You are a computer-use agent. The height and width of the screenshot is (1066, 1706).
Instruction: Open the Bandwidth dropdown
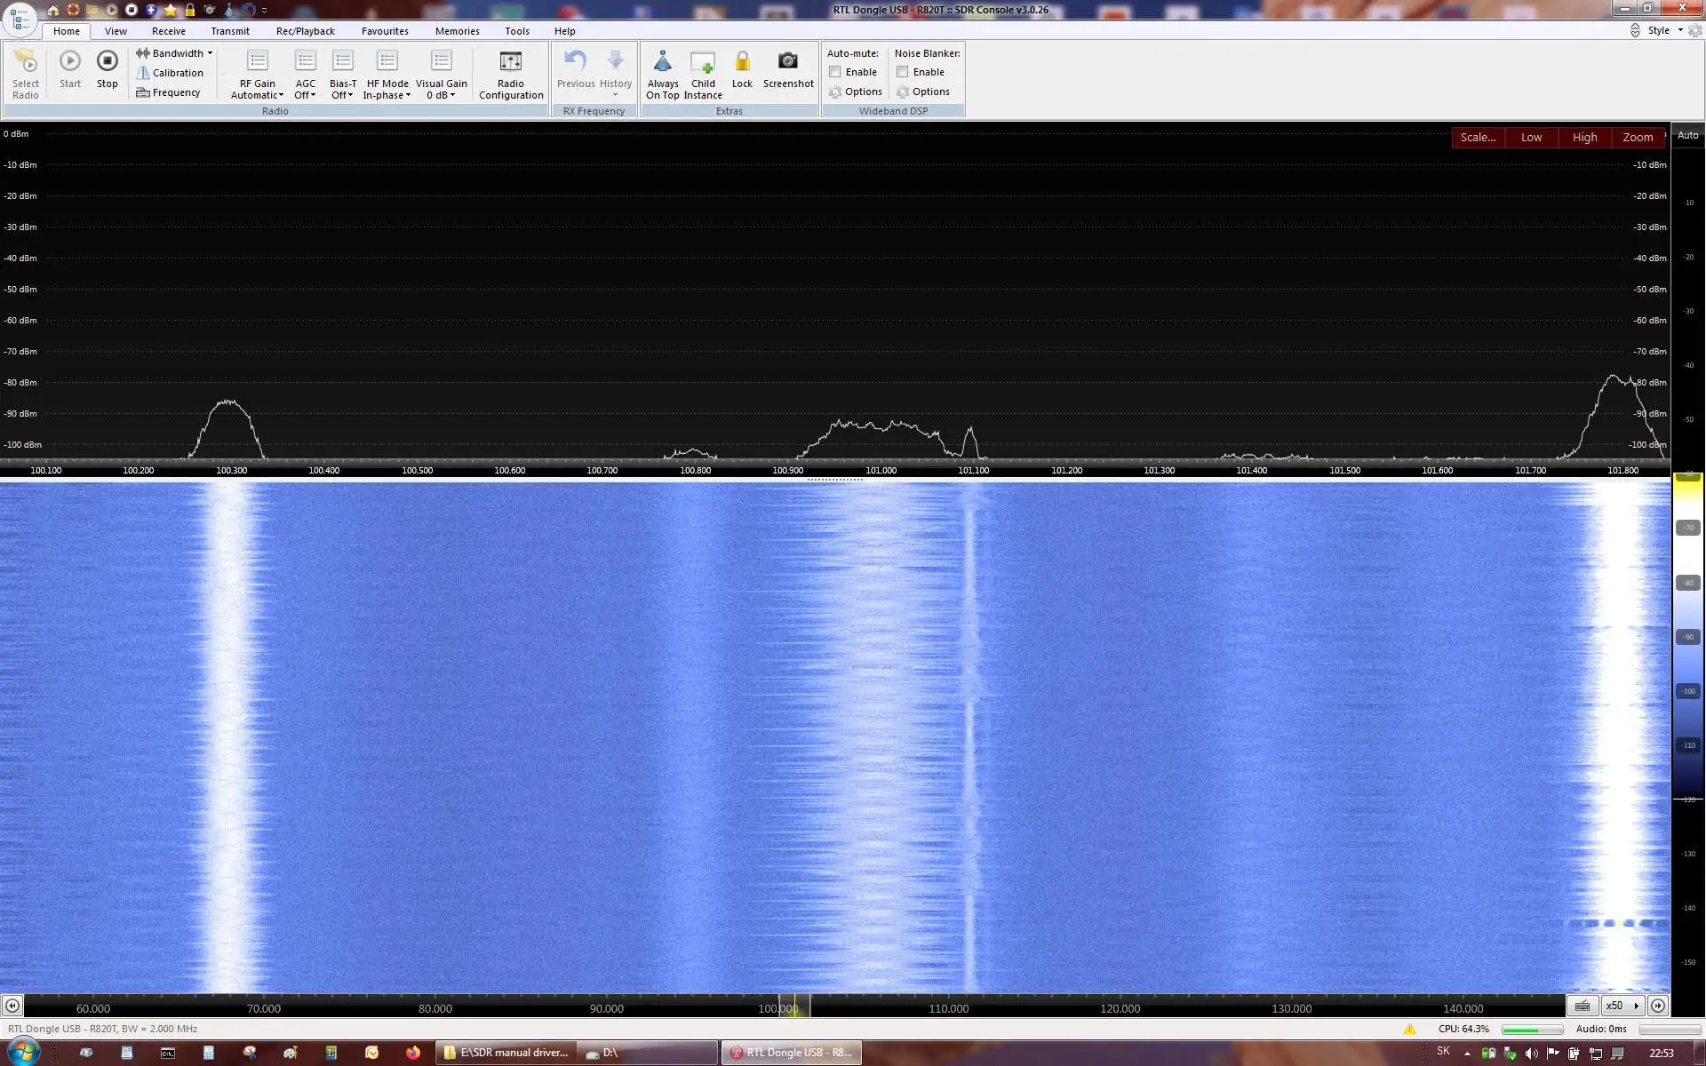pos(176,53)
